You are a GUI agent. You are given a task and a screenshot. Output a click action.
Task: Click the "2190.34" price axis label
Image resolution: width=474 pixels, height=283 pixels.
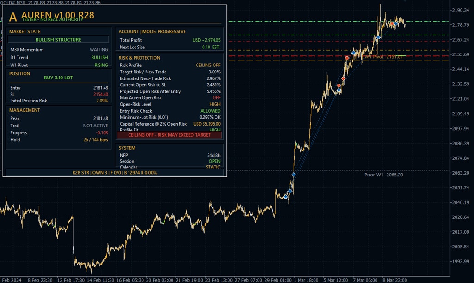coord(461,10)
